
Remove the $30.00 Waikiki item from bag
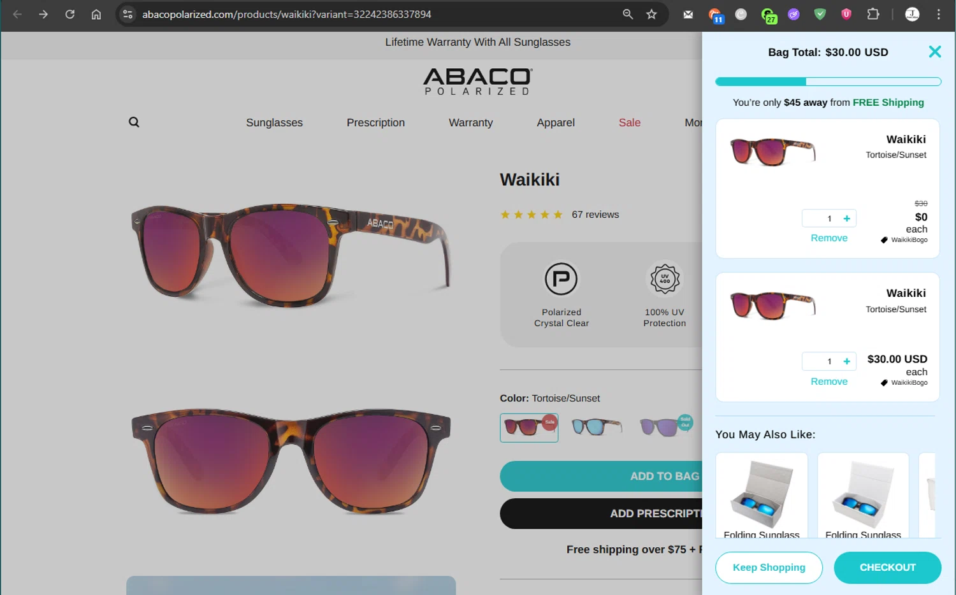829,381
